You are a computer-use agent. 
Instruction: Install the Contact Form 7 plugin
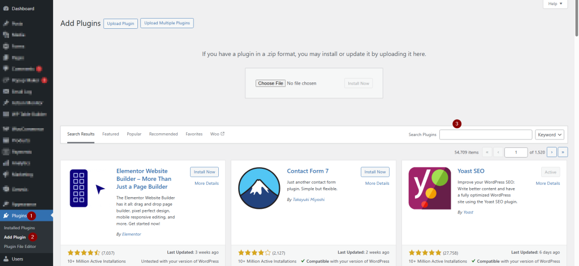pyautogui.click(x=375, y=172)
